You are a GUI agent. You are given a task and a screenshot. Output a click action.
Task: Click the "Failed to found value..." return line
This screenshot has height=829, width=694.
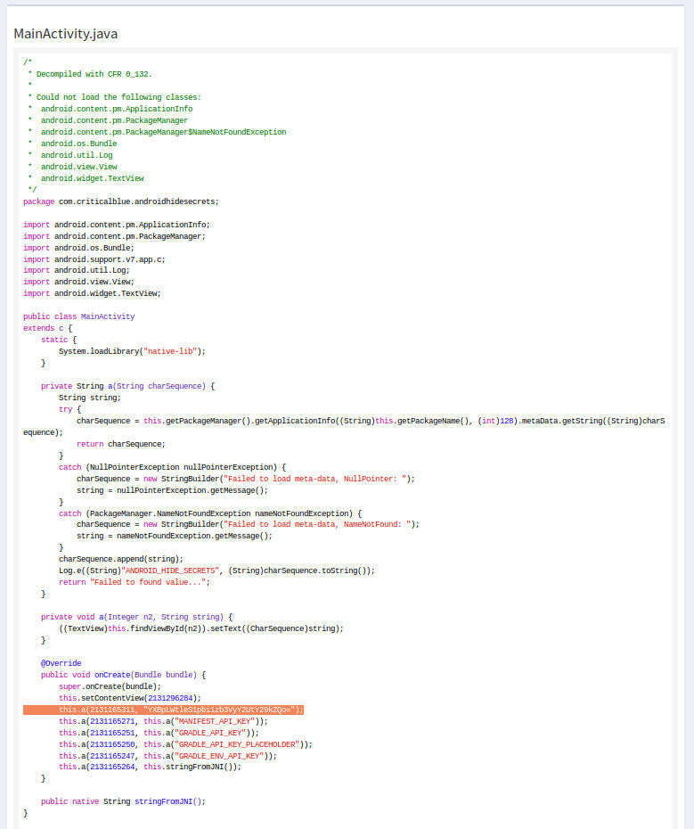point(134,582)
